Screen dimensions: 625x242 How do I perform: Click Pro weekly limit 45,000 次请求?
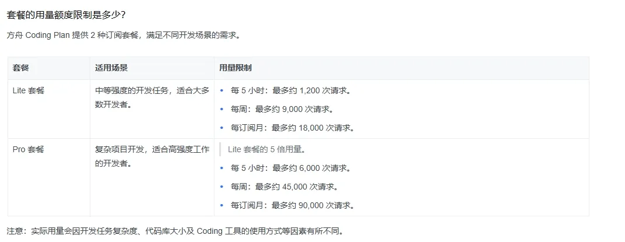point(284,187)
